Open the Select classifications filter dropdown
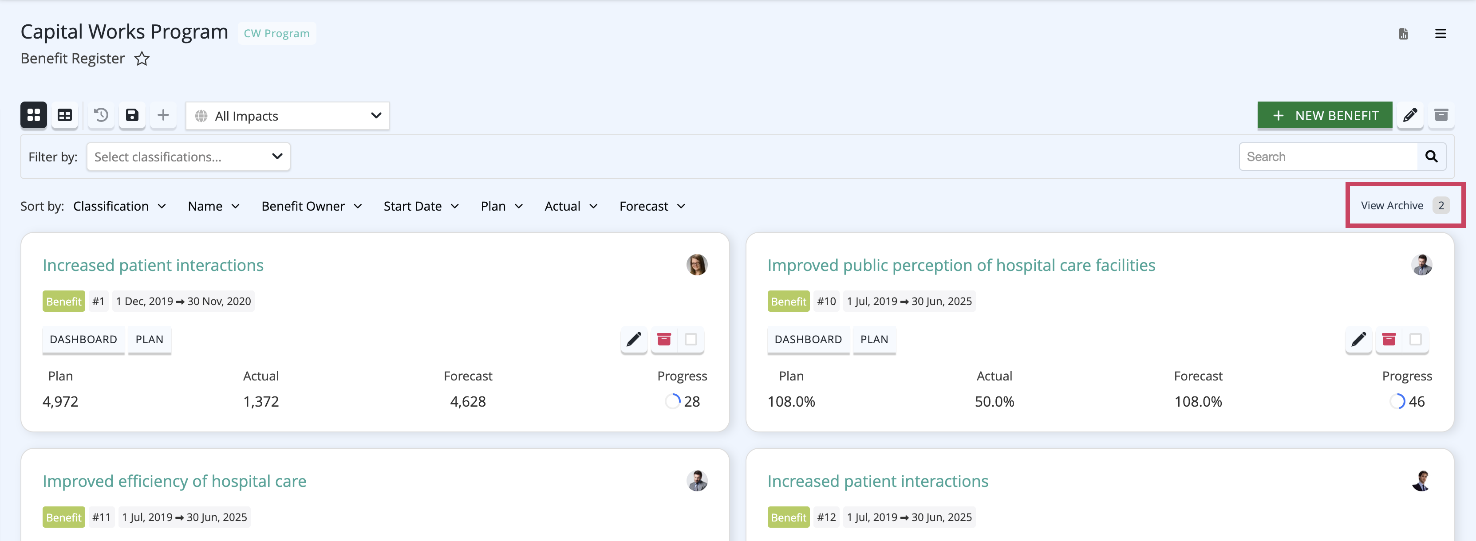 click(x=189, y=157)
